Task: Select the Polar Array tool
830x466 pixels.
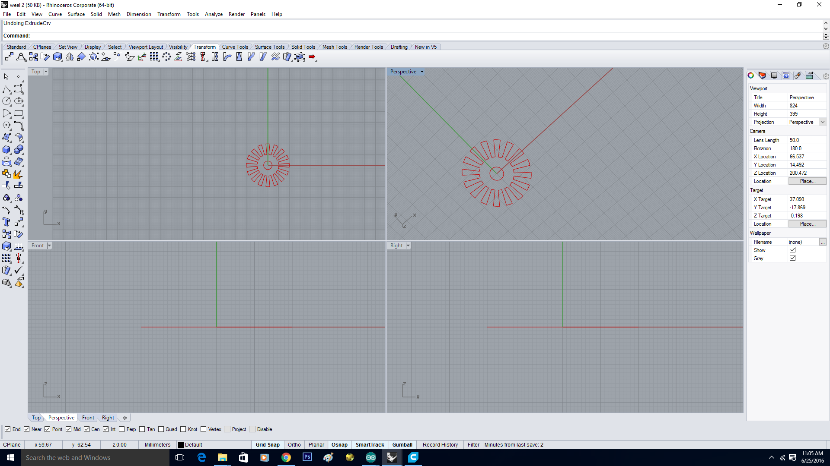Action: point(166,57)
